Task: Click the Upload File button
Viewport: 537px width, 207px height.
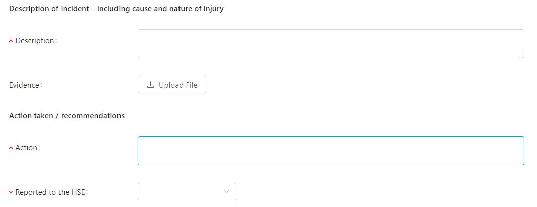Action: [172, 85]
